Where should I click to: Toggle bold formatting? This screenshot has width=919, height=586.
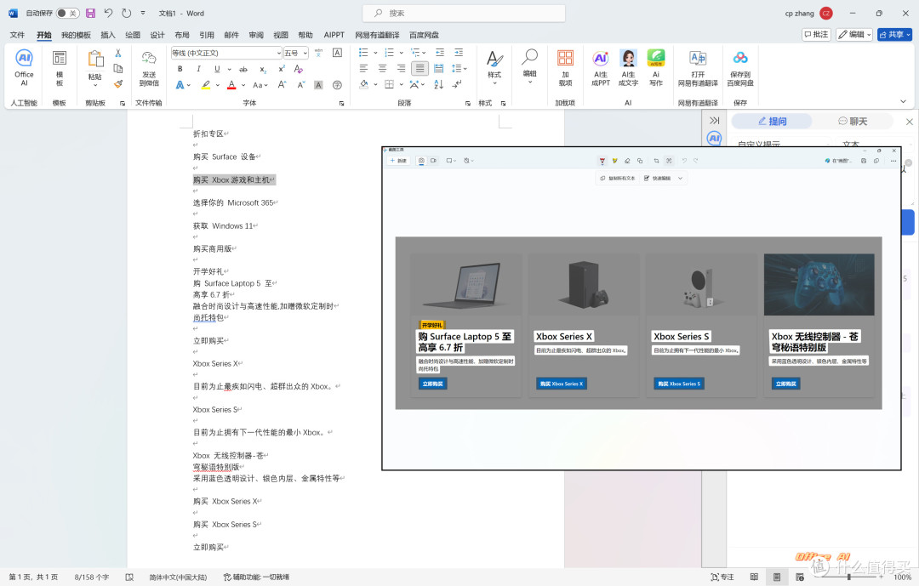coord(180,69)
